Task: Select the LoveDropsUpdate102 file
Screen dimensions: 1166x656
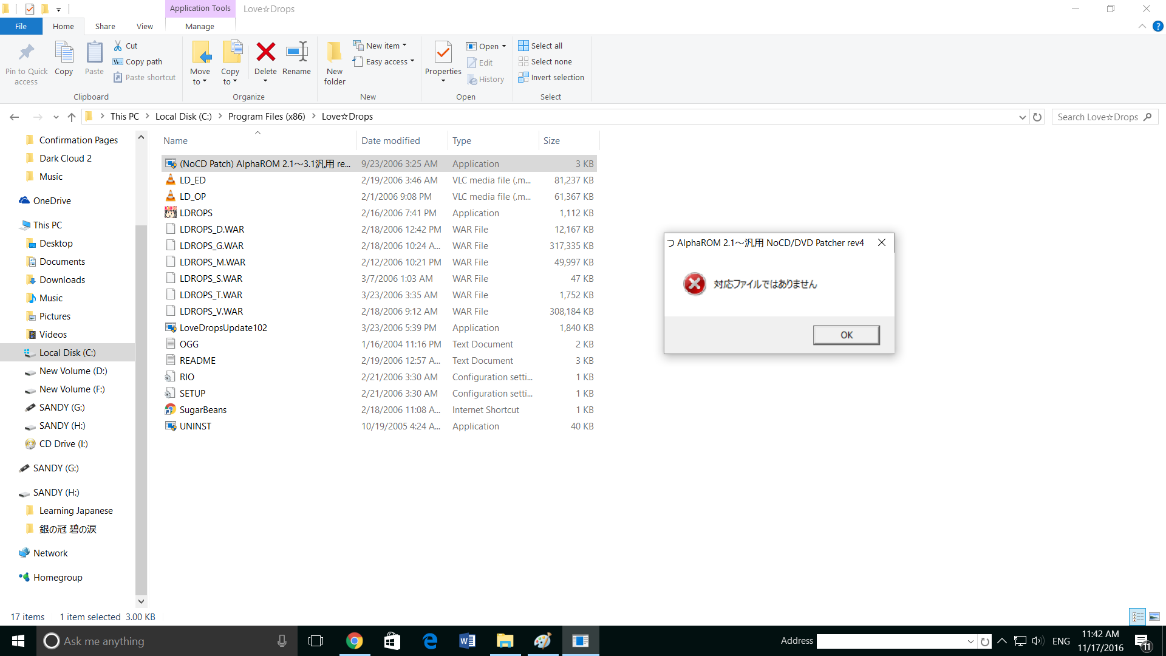Action: 379,327
